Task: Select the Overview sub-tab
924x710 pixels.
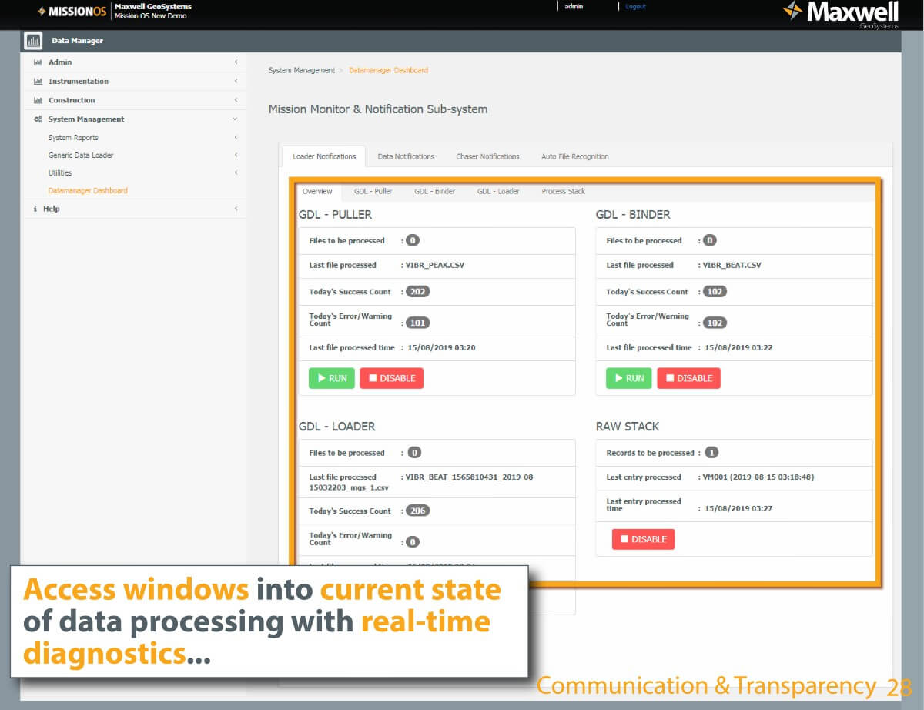Action: pos(317,191)
